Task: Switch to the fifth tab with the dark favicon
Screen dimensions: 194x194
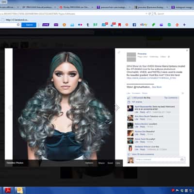Action: 151,7
